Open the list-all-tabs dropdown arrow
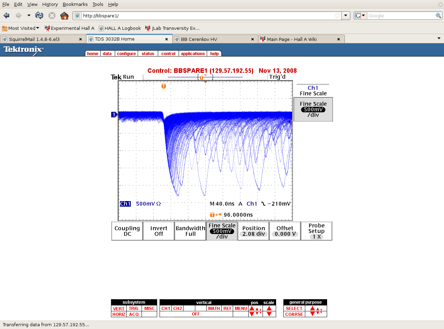444x329 pixels. pos(439,38)
